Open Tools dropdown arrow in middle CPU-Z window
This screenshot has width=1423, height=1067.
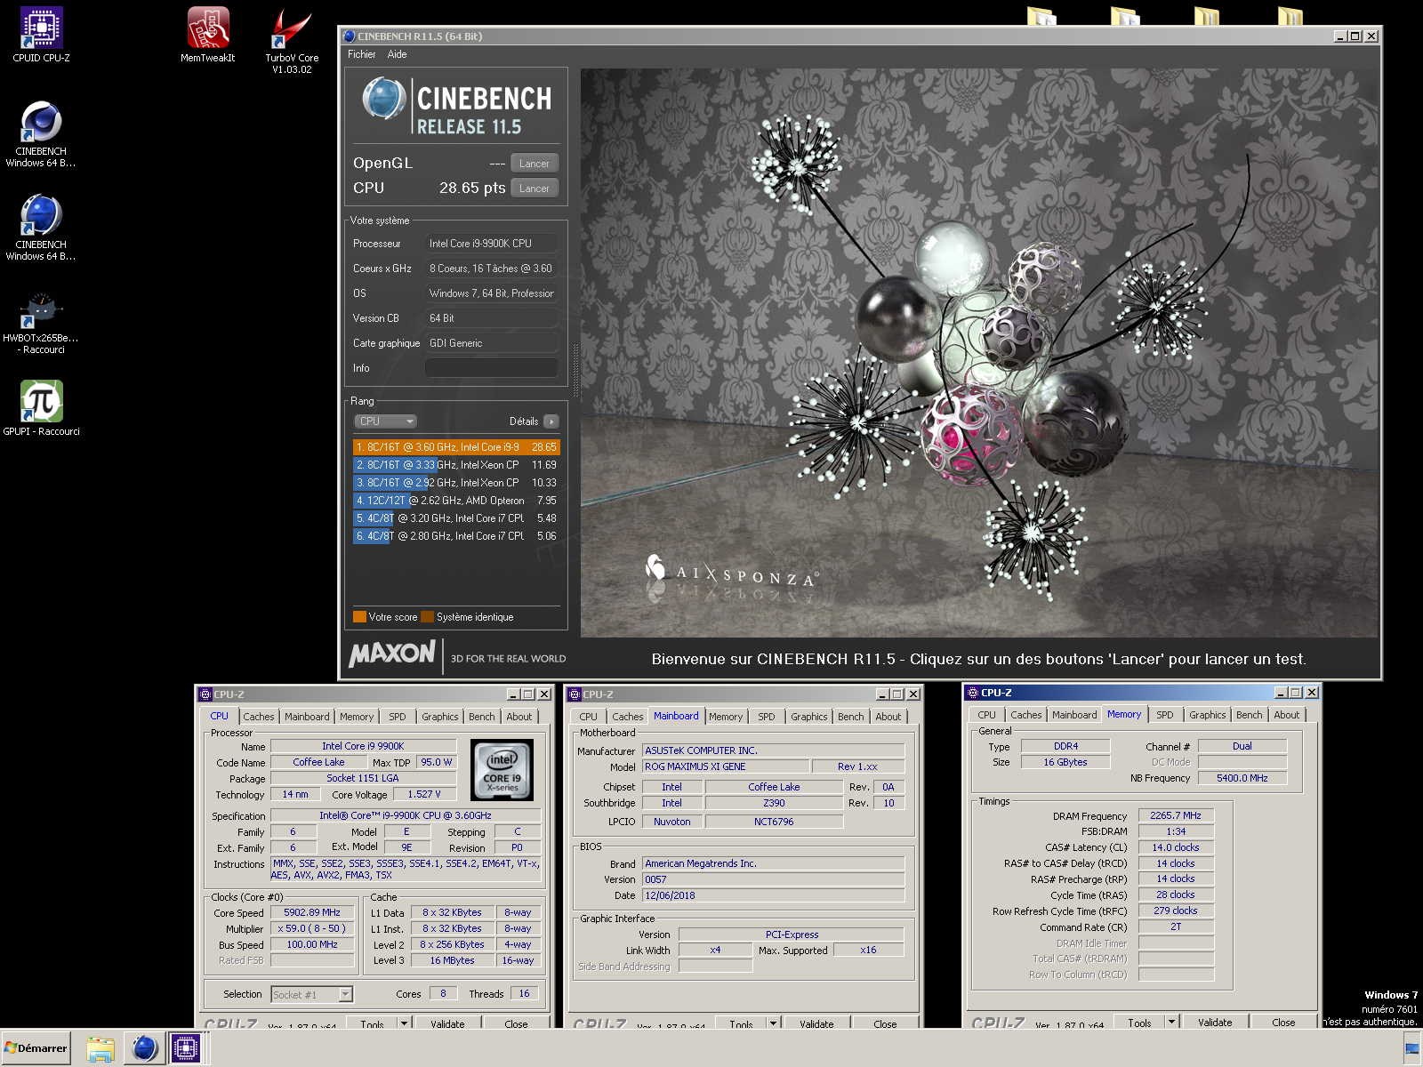(773, 1023)
